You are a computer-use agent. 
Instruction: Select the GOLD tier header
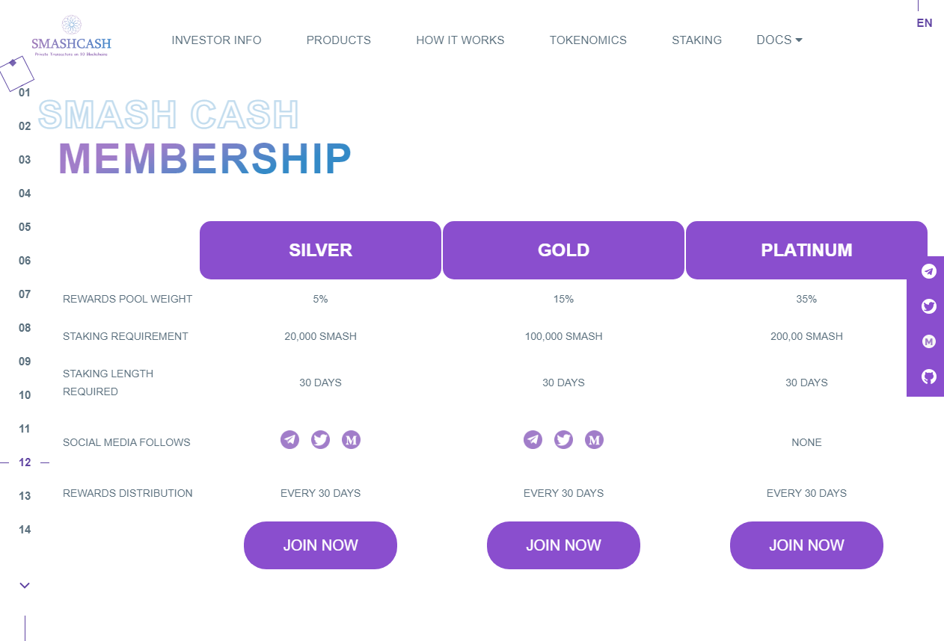click(563, 250)
